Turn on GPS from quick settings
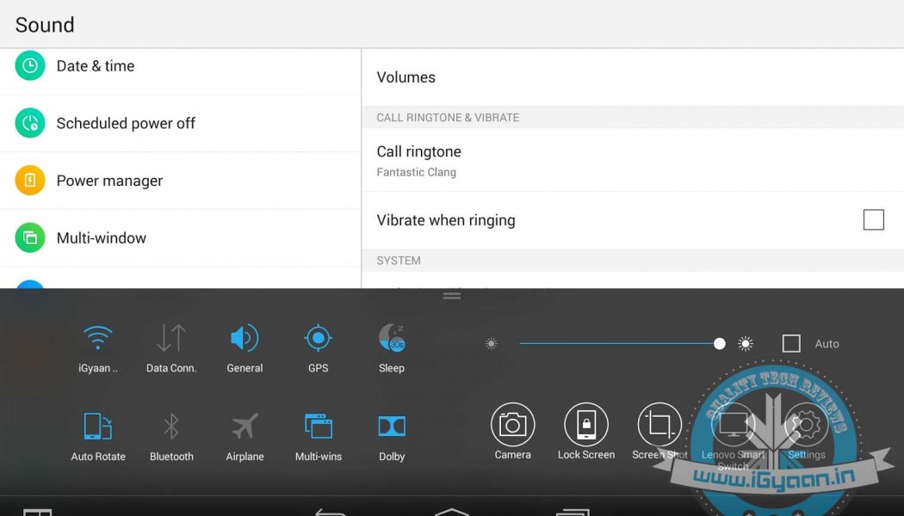Screen dimensions: 904x516 [x=319, y=339]
